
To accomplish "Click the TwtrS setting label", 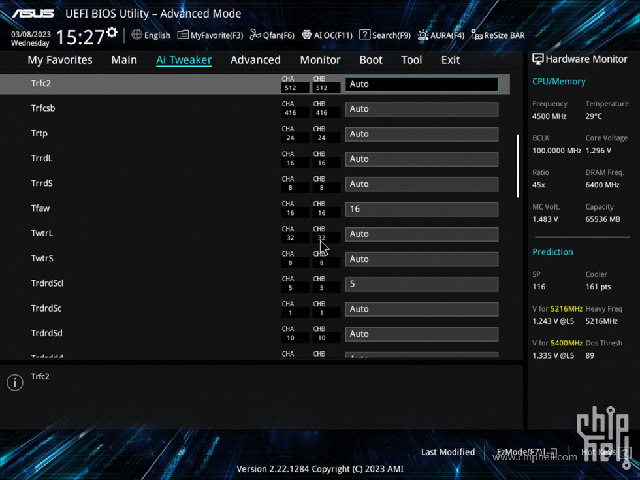I will tap(42, 259).
